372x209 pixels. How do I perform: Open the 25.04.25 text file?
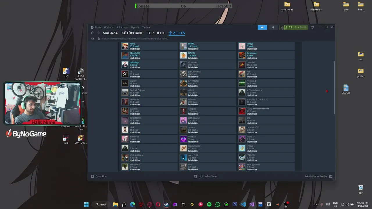coord(346,89)
